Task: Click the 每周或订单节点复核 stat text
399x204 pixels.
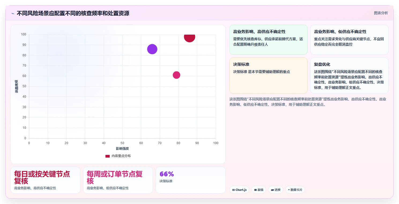Action: pyautogui.click(x=115, y=177)
